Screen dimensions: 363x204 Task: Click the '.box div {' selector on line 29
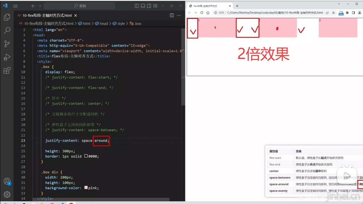pyautogui.click(x=52, y=172)
